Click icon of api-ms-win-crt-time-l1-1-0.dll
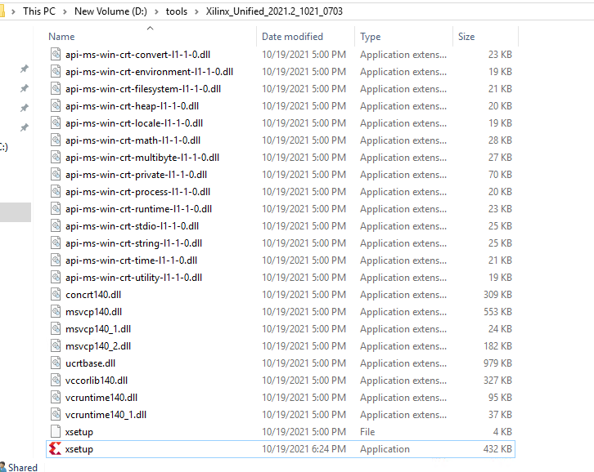Image resolution: width=594 pixels, height=472 pixels. (56, 260)
